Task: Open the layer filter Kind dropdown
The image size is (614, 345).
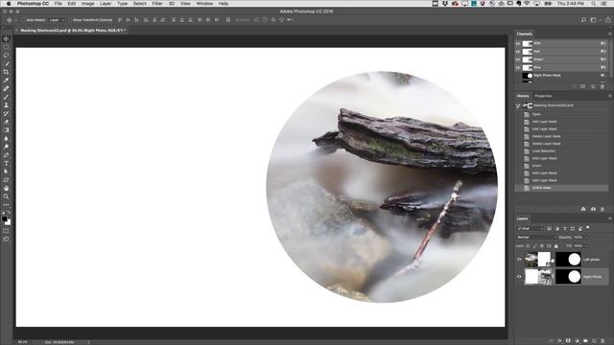Action: click(531, 228)
